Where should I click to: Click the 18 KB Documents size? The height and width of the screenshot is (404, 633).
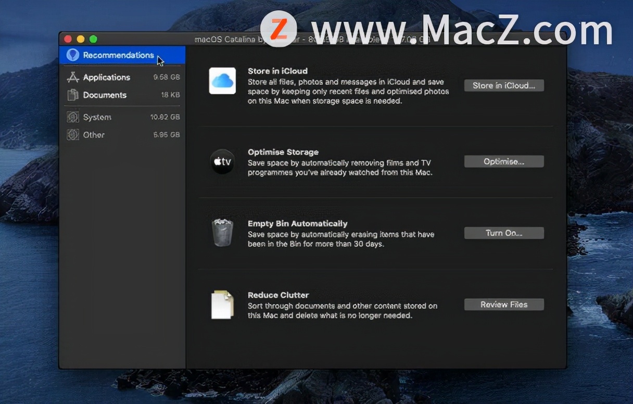tap(171, 95)
